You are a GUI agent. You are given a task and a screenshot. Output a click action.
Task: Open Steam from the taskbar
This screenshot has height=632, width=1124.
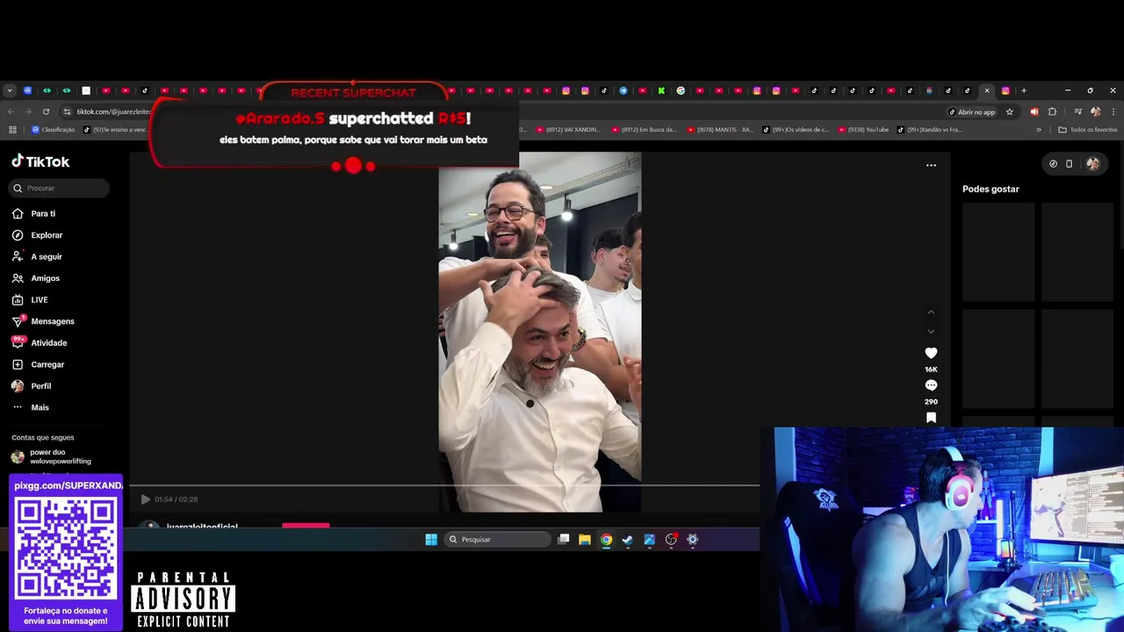628,539
